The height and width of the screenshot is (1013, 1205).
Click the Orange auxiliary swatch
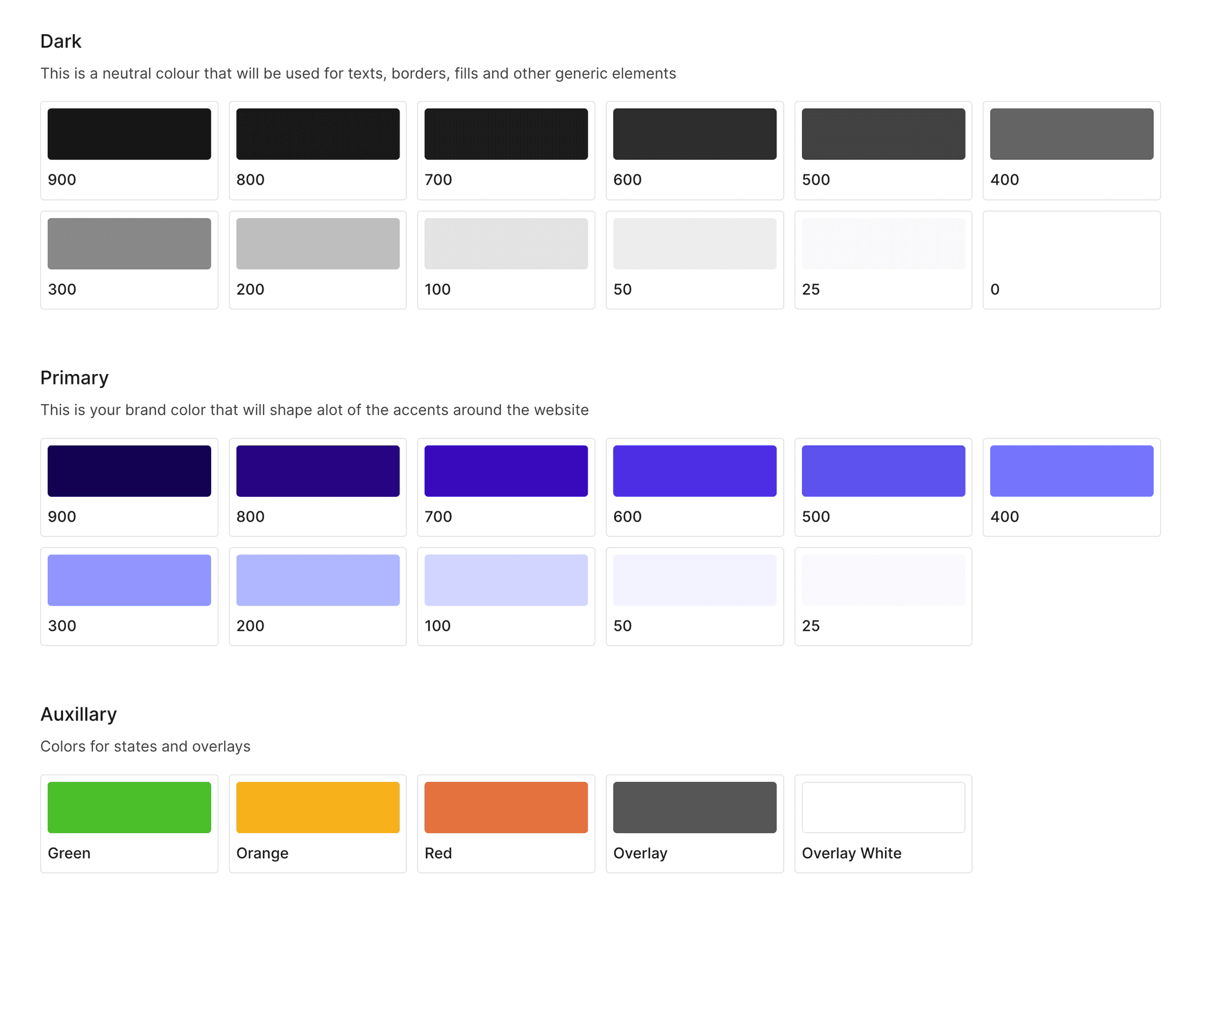click(x=318, y=807)
